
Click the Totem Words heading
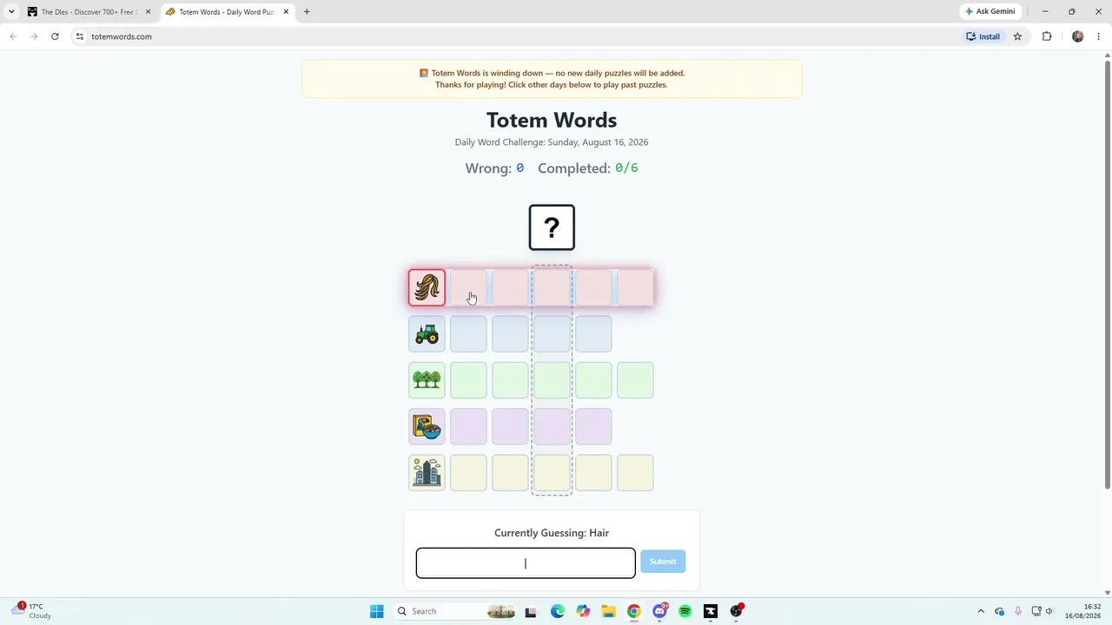pos(552,120)
